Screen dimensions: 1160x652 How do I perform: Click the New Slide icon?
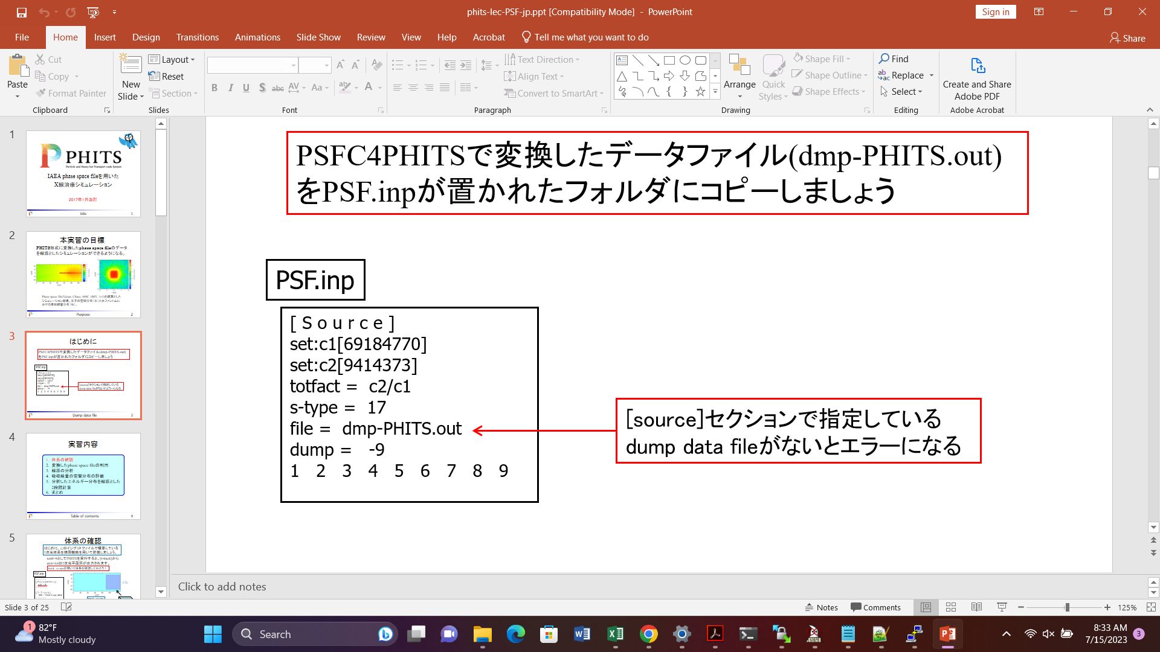[130, 65]
